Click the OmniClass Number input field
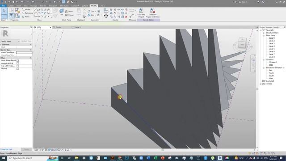 24,53
